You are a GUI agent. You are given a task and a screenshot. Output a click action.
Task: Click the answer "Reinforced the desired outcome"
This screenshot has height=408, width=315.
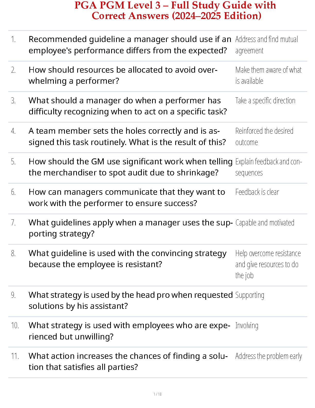tap(264, 137)
